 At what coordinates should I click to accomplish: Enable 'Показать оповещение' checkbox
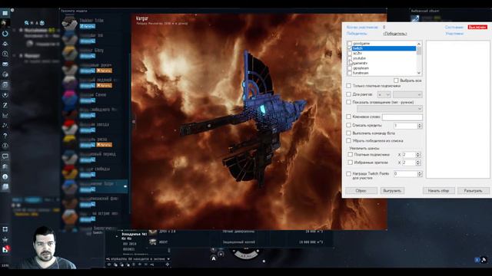pos(348,102)
